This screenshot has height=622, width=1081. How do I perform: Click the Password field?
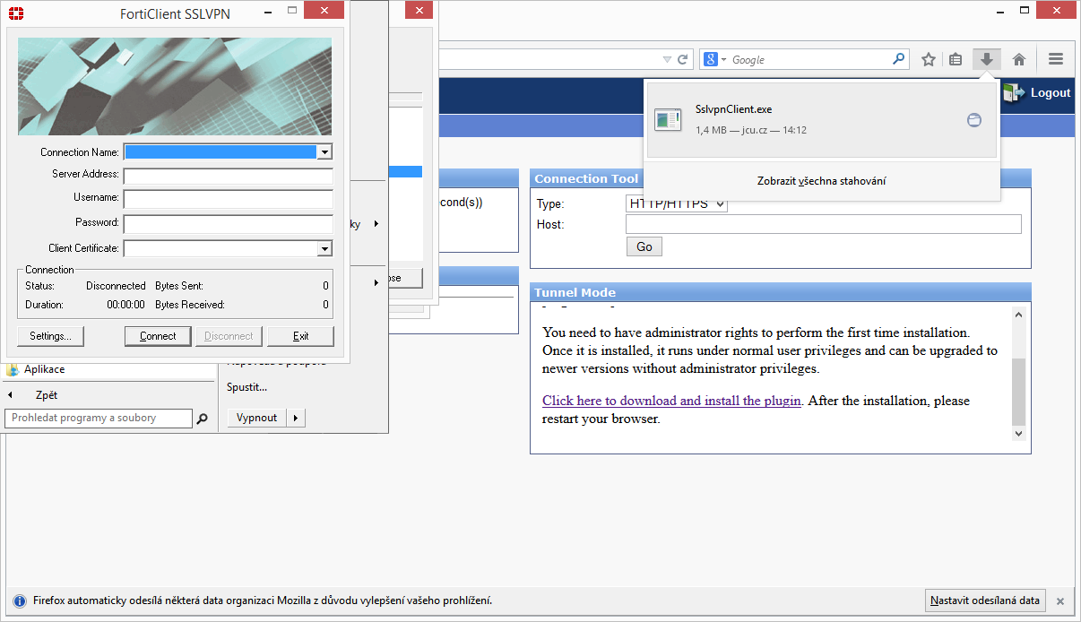tap(228, 224)
